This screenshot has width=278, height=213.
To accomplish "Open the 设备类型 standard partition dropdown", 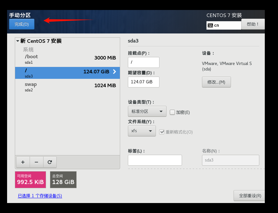I will (147, 111).
